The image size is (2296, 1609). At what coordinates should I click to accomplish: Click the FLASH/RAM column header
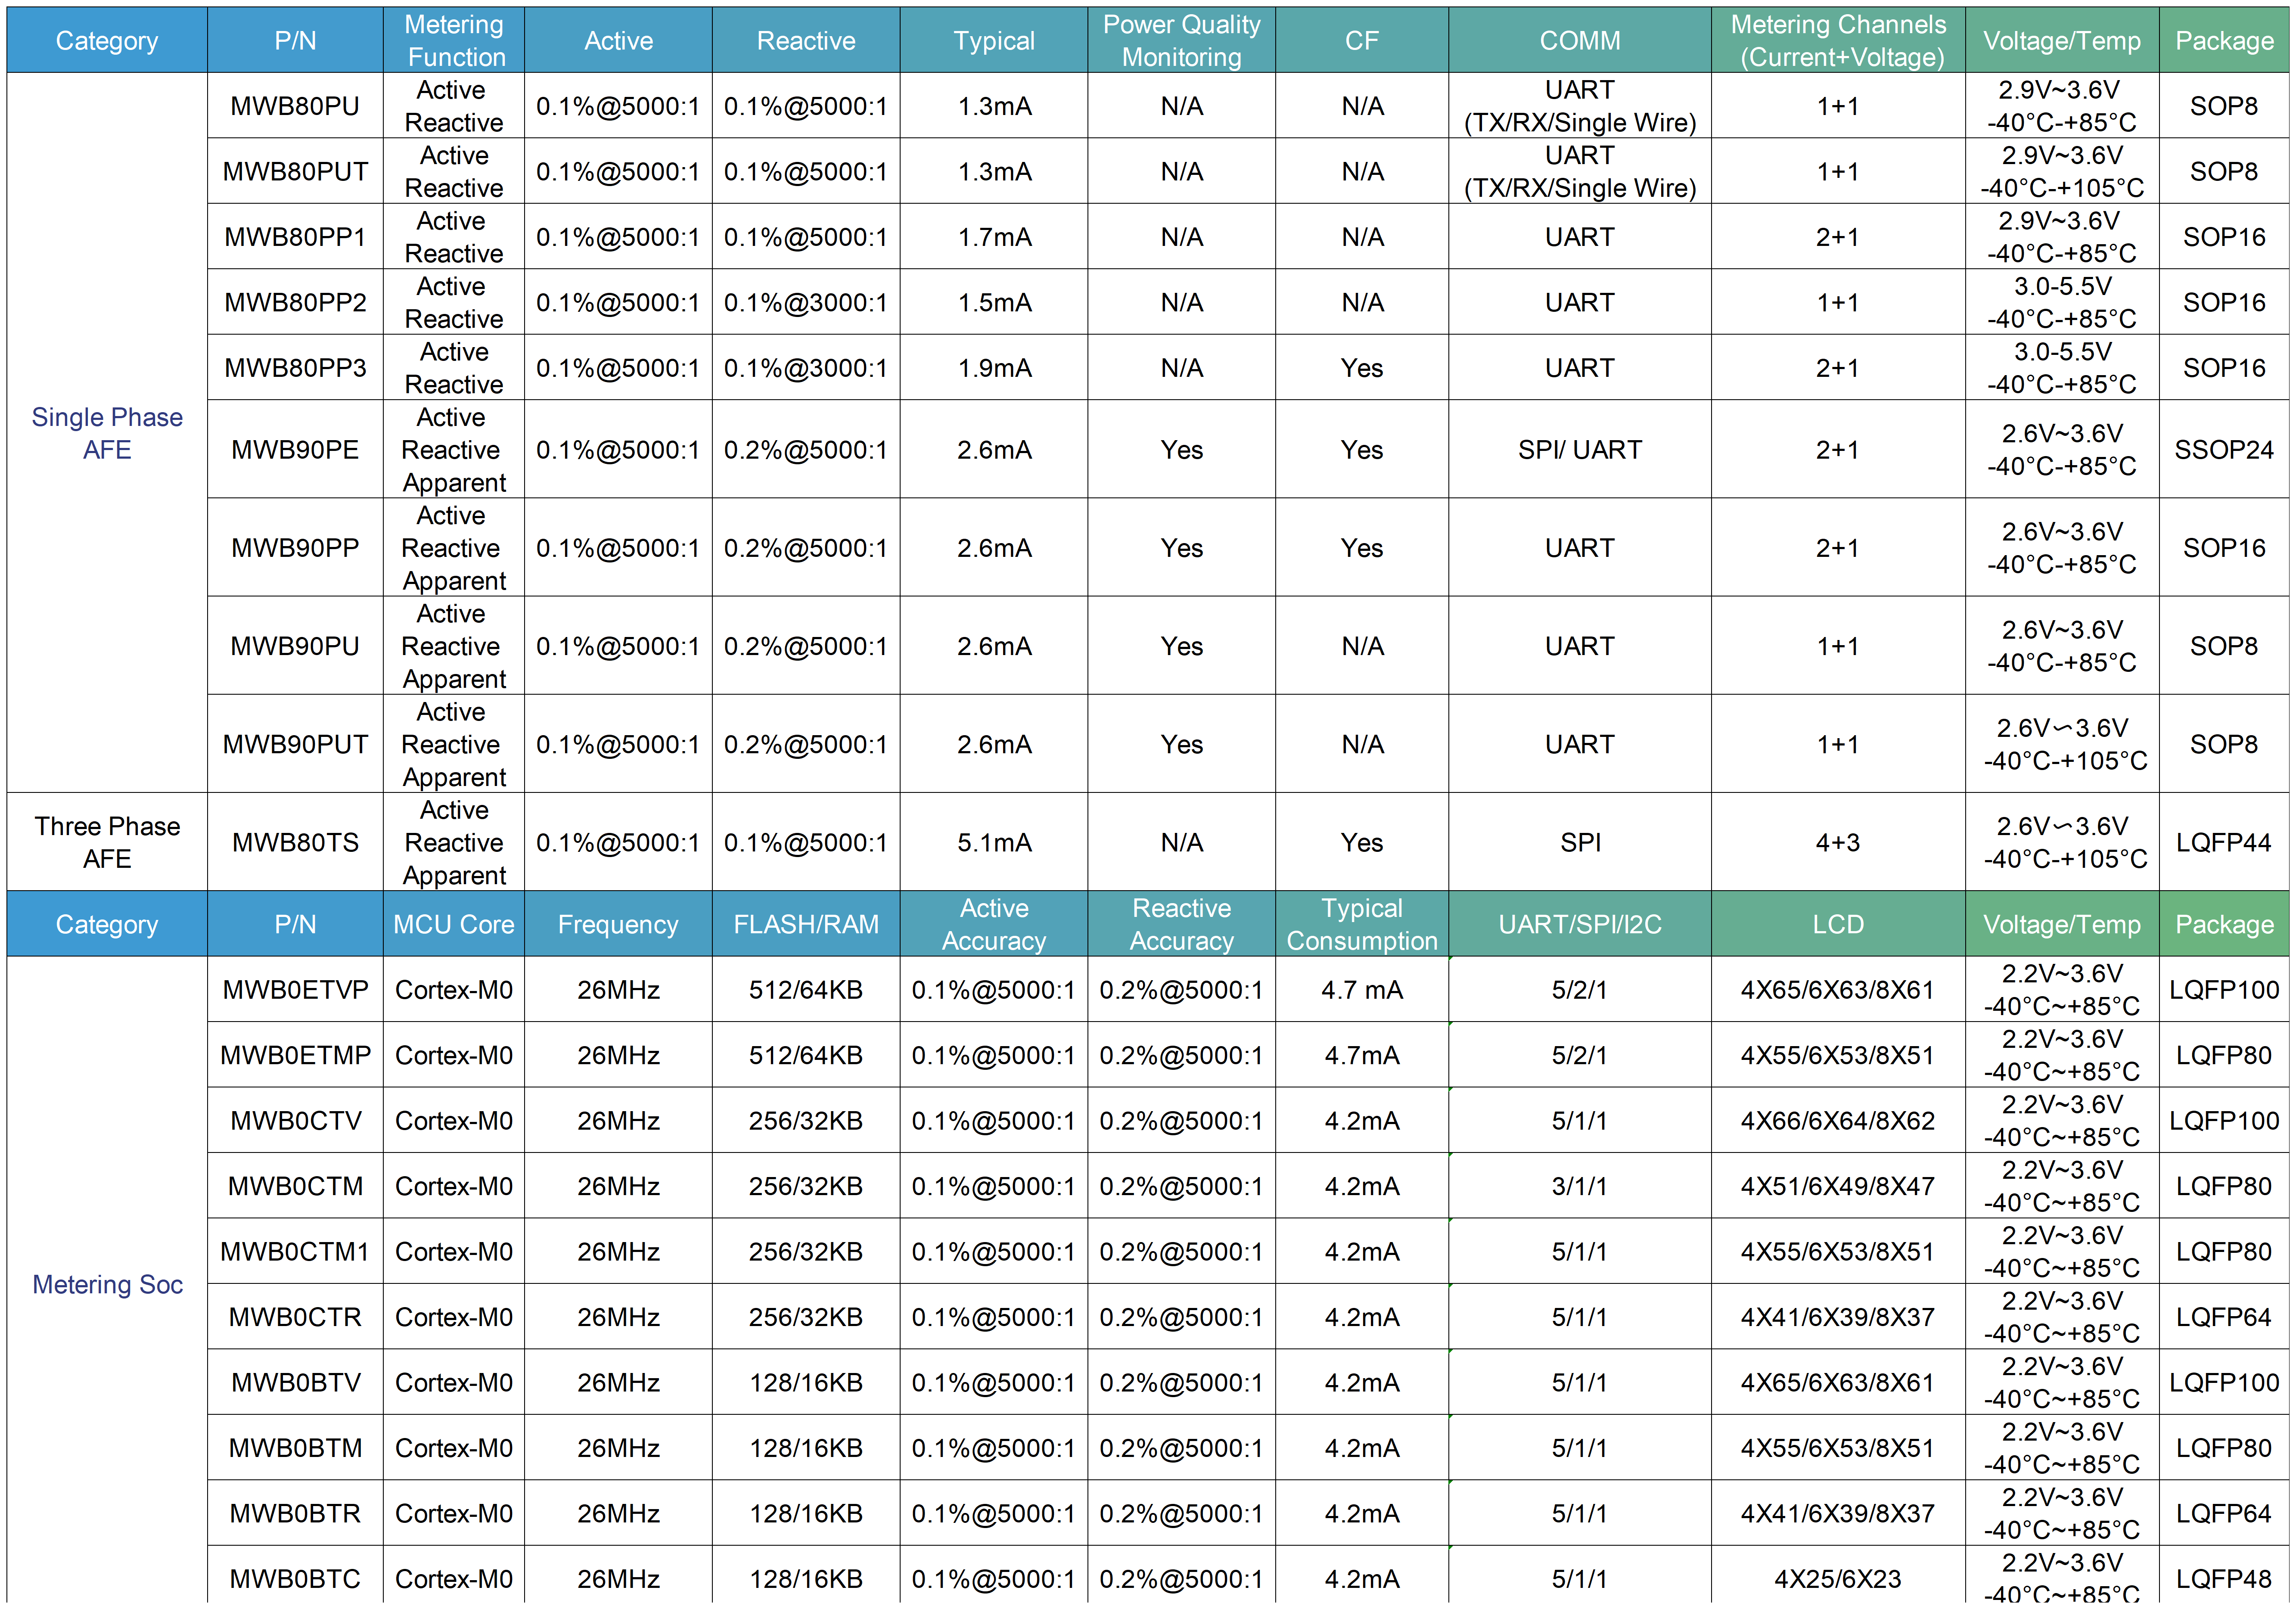tap(806, 924)
